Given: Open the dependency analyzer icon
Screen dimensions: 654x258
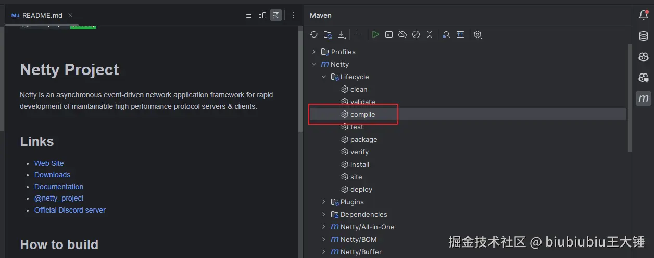Looking at the screenshot, I should point(446,35).
